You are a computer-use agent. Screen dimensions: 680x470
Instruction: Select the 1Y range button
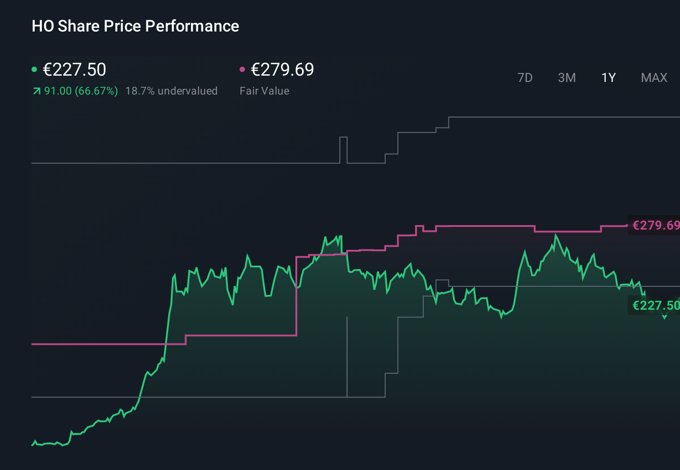[608, 77]
